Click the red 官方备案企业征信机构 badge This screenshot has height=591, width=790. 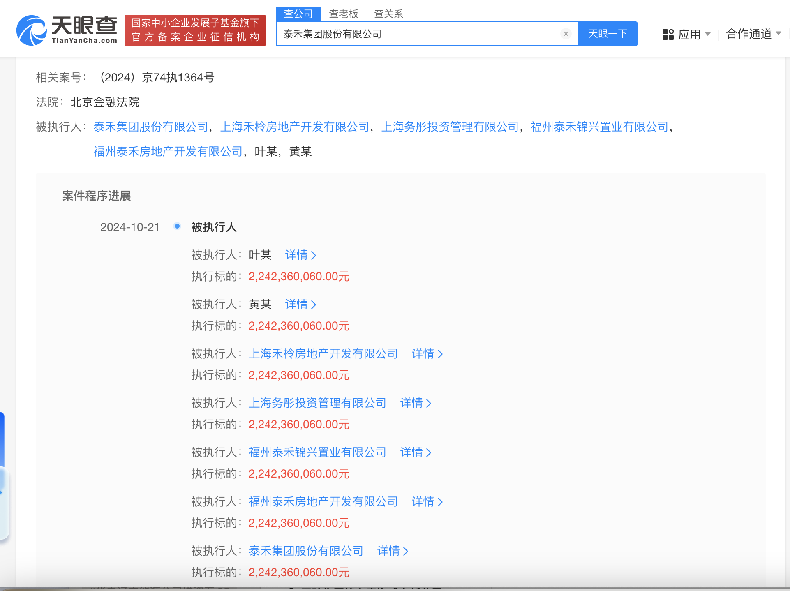pyautogui.click(x=195, y=30)
